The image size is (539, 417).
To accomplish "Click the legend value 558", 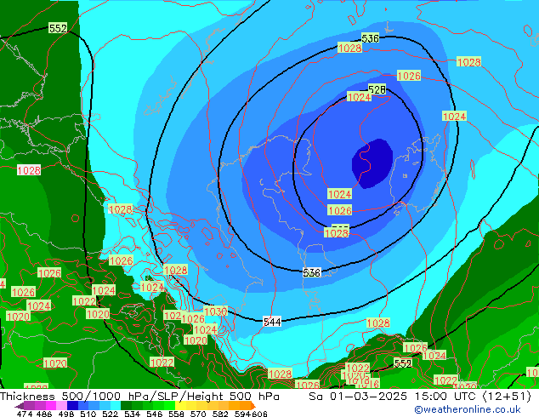I will [x=176, y=414].
